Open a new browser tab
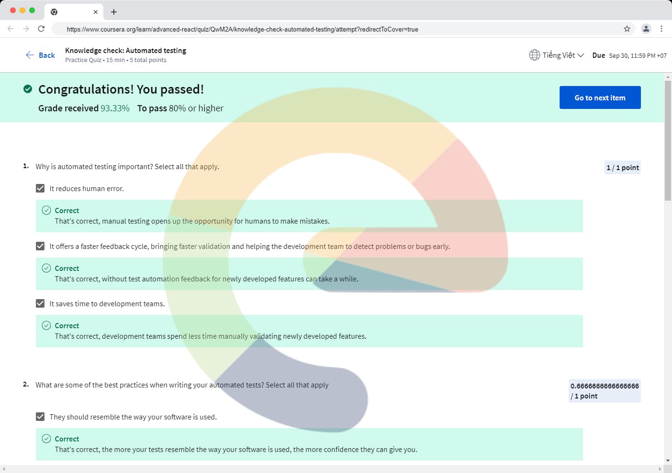 (114, 12)
